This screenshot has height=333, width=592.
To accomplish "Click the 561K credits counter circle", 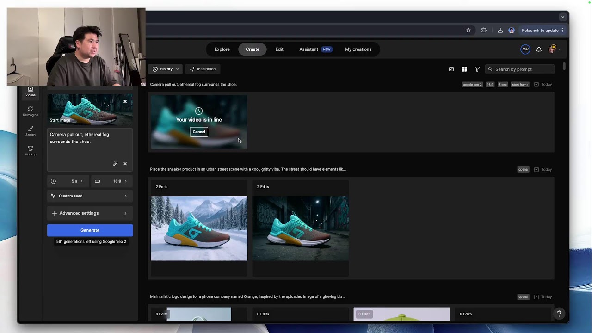I will pos(525,49).
